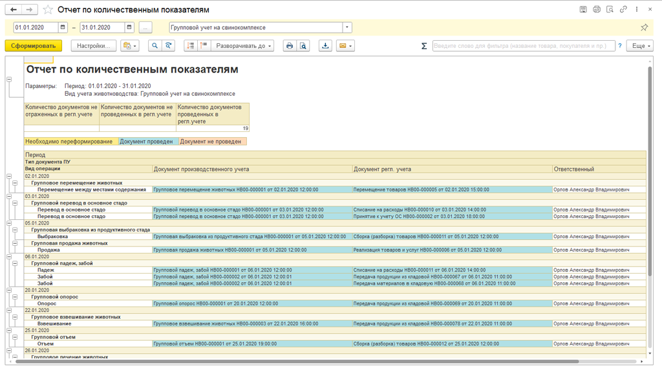Open the calendar for start date 01.01.2020
The width and height of the screenshot is (662, 370).
pyautogui.click(x=63, y=28)
